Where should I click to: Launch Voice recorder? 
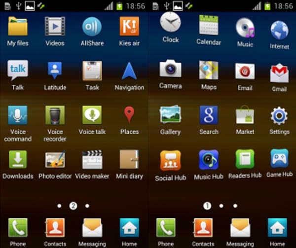tap(55, 115)
